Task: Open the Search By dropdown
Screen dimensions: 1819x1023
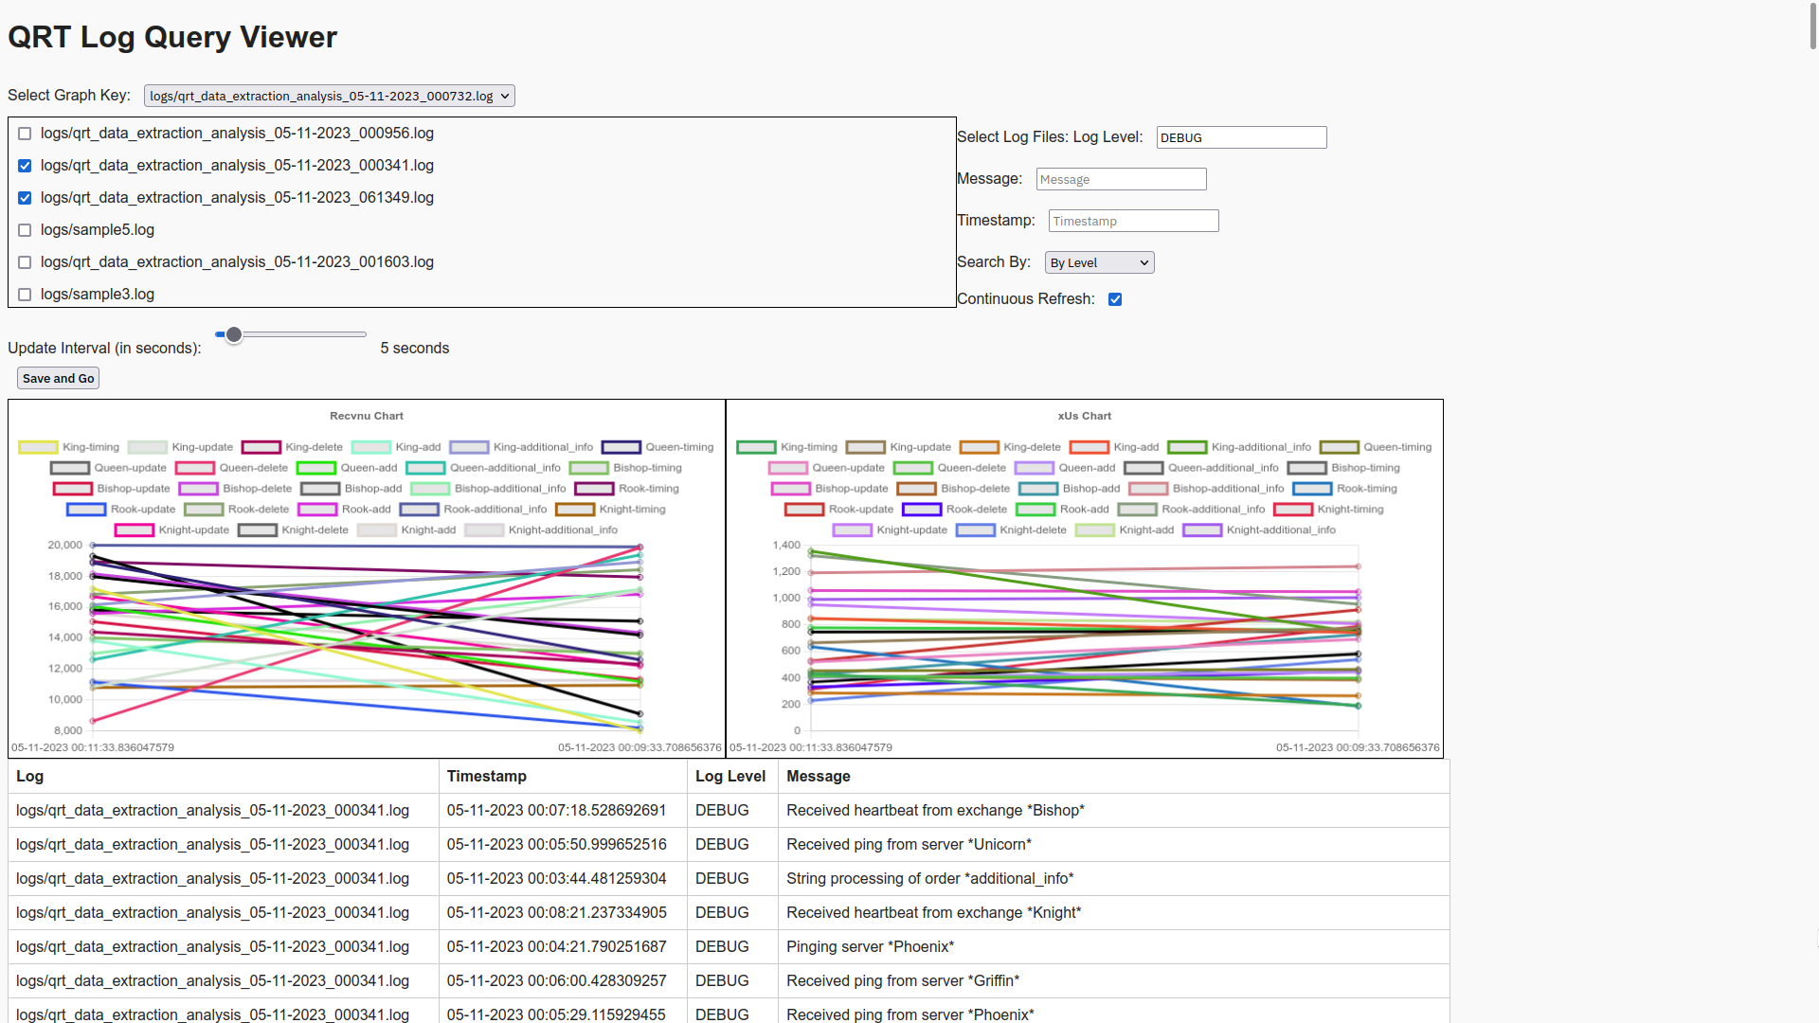Action: [1099, 262]
